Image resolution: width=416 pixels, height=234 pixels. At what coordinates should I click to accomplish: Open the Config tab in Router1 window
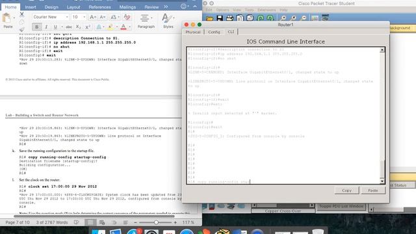pos(214,32)
